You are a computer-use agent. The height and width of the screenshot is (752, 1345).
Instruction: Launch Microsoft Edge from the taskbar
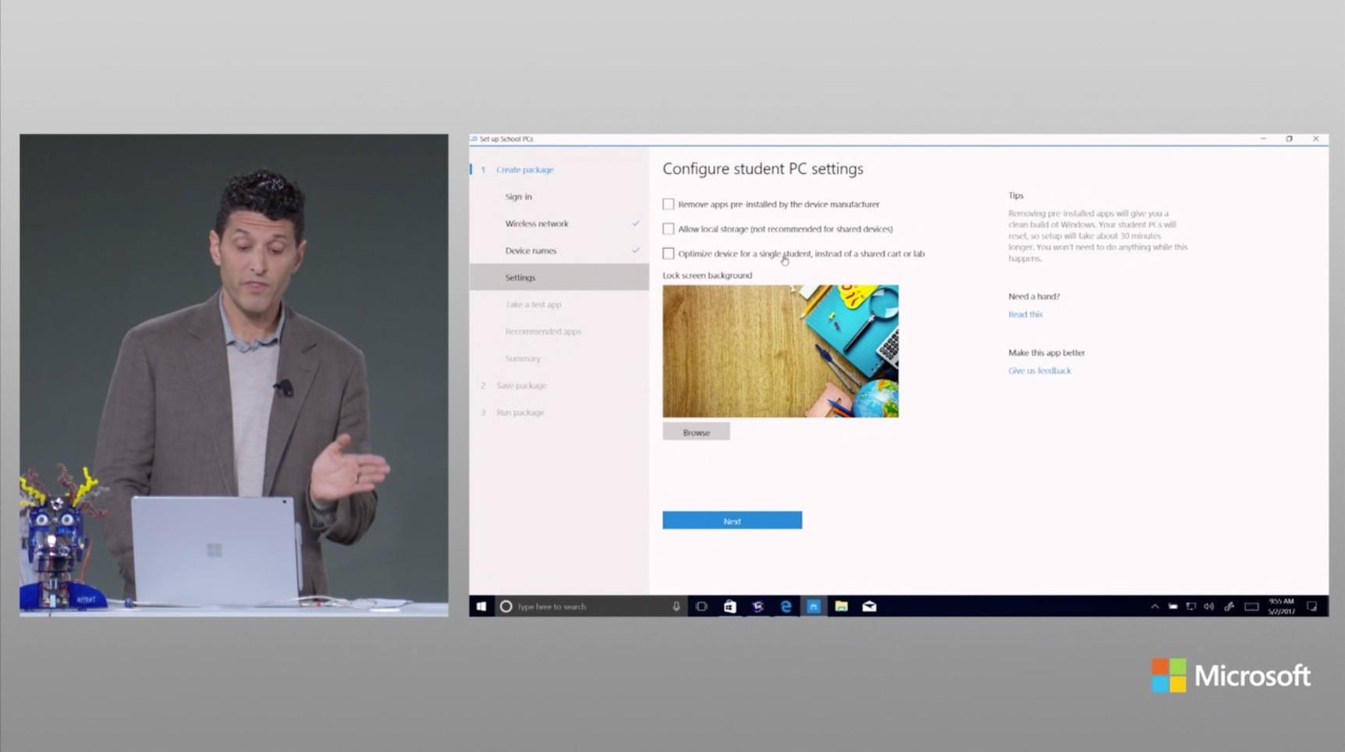tap(786, 606)
